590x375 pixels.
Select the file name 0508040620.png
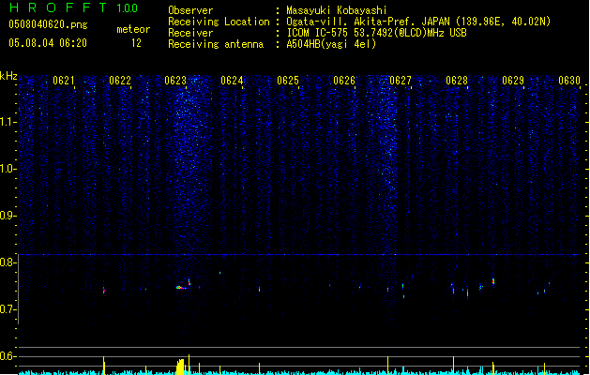point(48,24)
